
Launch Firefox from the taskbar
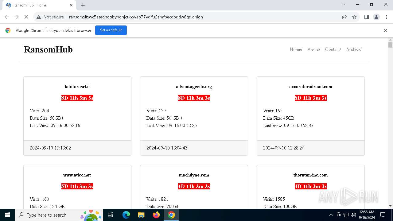(156, 215)
